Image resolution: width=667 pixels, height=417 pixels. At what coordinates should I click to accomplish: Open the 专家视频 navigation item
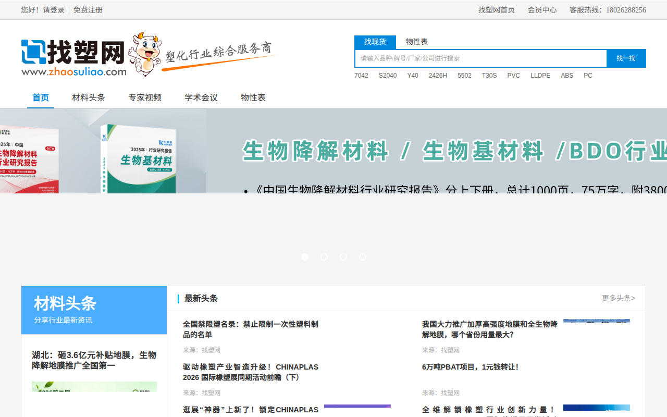pos(145,97)
